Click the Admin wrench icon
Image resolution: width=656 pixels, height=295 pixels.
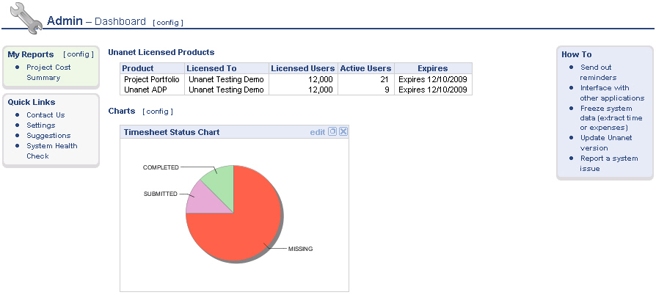26,18
